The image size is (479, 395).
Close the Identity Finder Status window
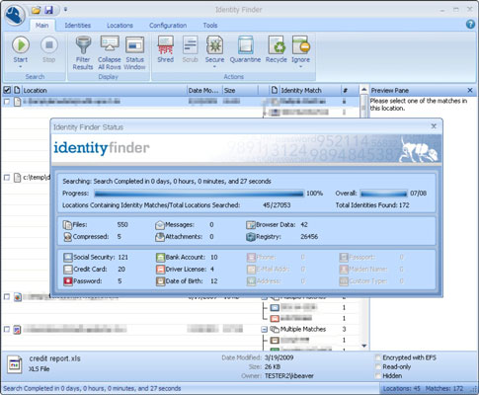coord(434,126)
